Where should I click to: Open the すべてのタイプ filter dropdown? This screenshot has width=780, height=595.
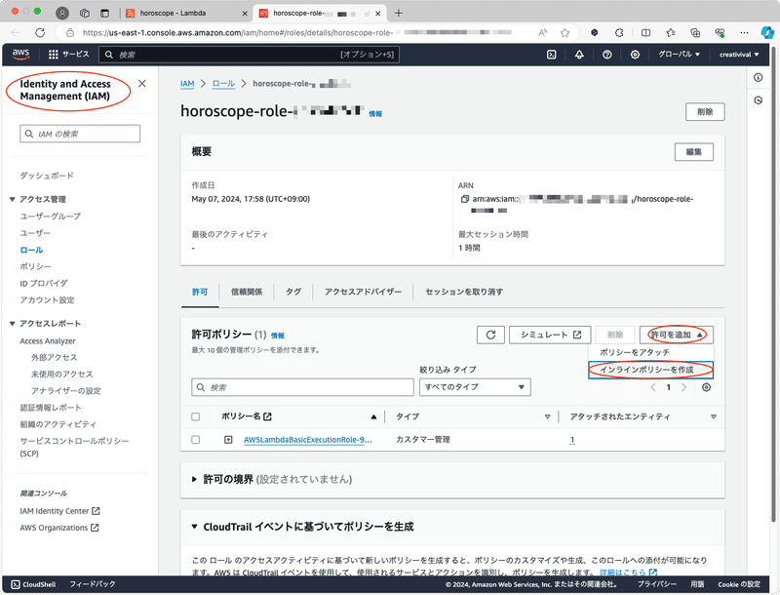[x=475, y=387]
